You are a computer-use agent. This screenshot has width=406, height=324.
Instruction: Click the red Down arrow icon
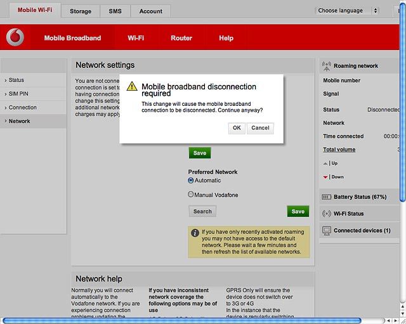(x=325, y=178)
